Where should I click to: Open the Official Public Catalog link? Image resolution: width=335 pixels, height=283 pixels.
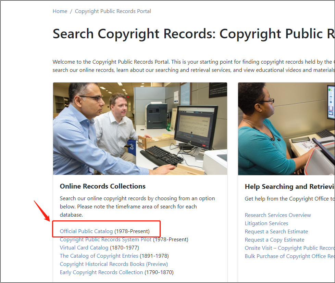pos(86,231)
